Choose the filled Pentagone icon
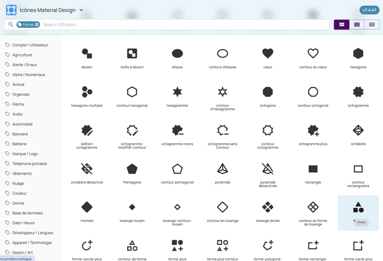383x261 pixels. coord(132,169)
